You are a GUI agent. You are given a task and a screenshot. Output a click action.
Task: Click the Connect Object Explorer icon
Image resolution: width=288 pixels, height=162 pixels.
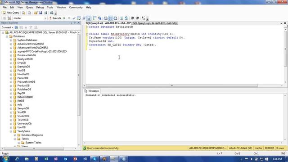click(x=16, y=27)
